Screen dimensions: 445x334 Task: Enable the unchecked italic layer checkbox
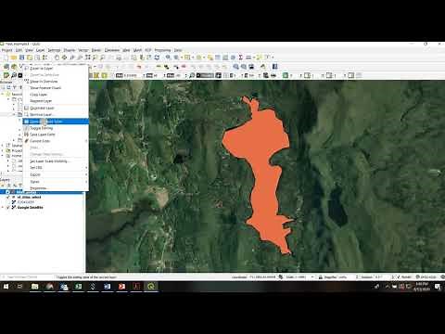(8, 202)
